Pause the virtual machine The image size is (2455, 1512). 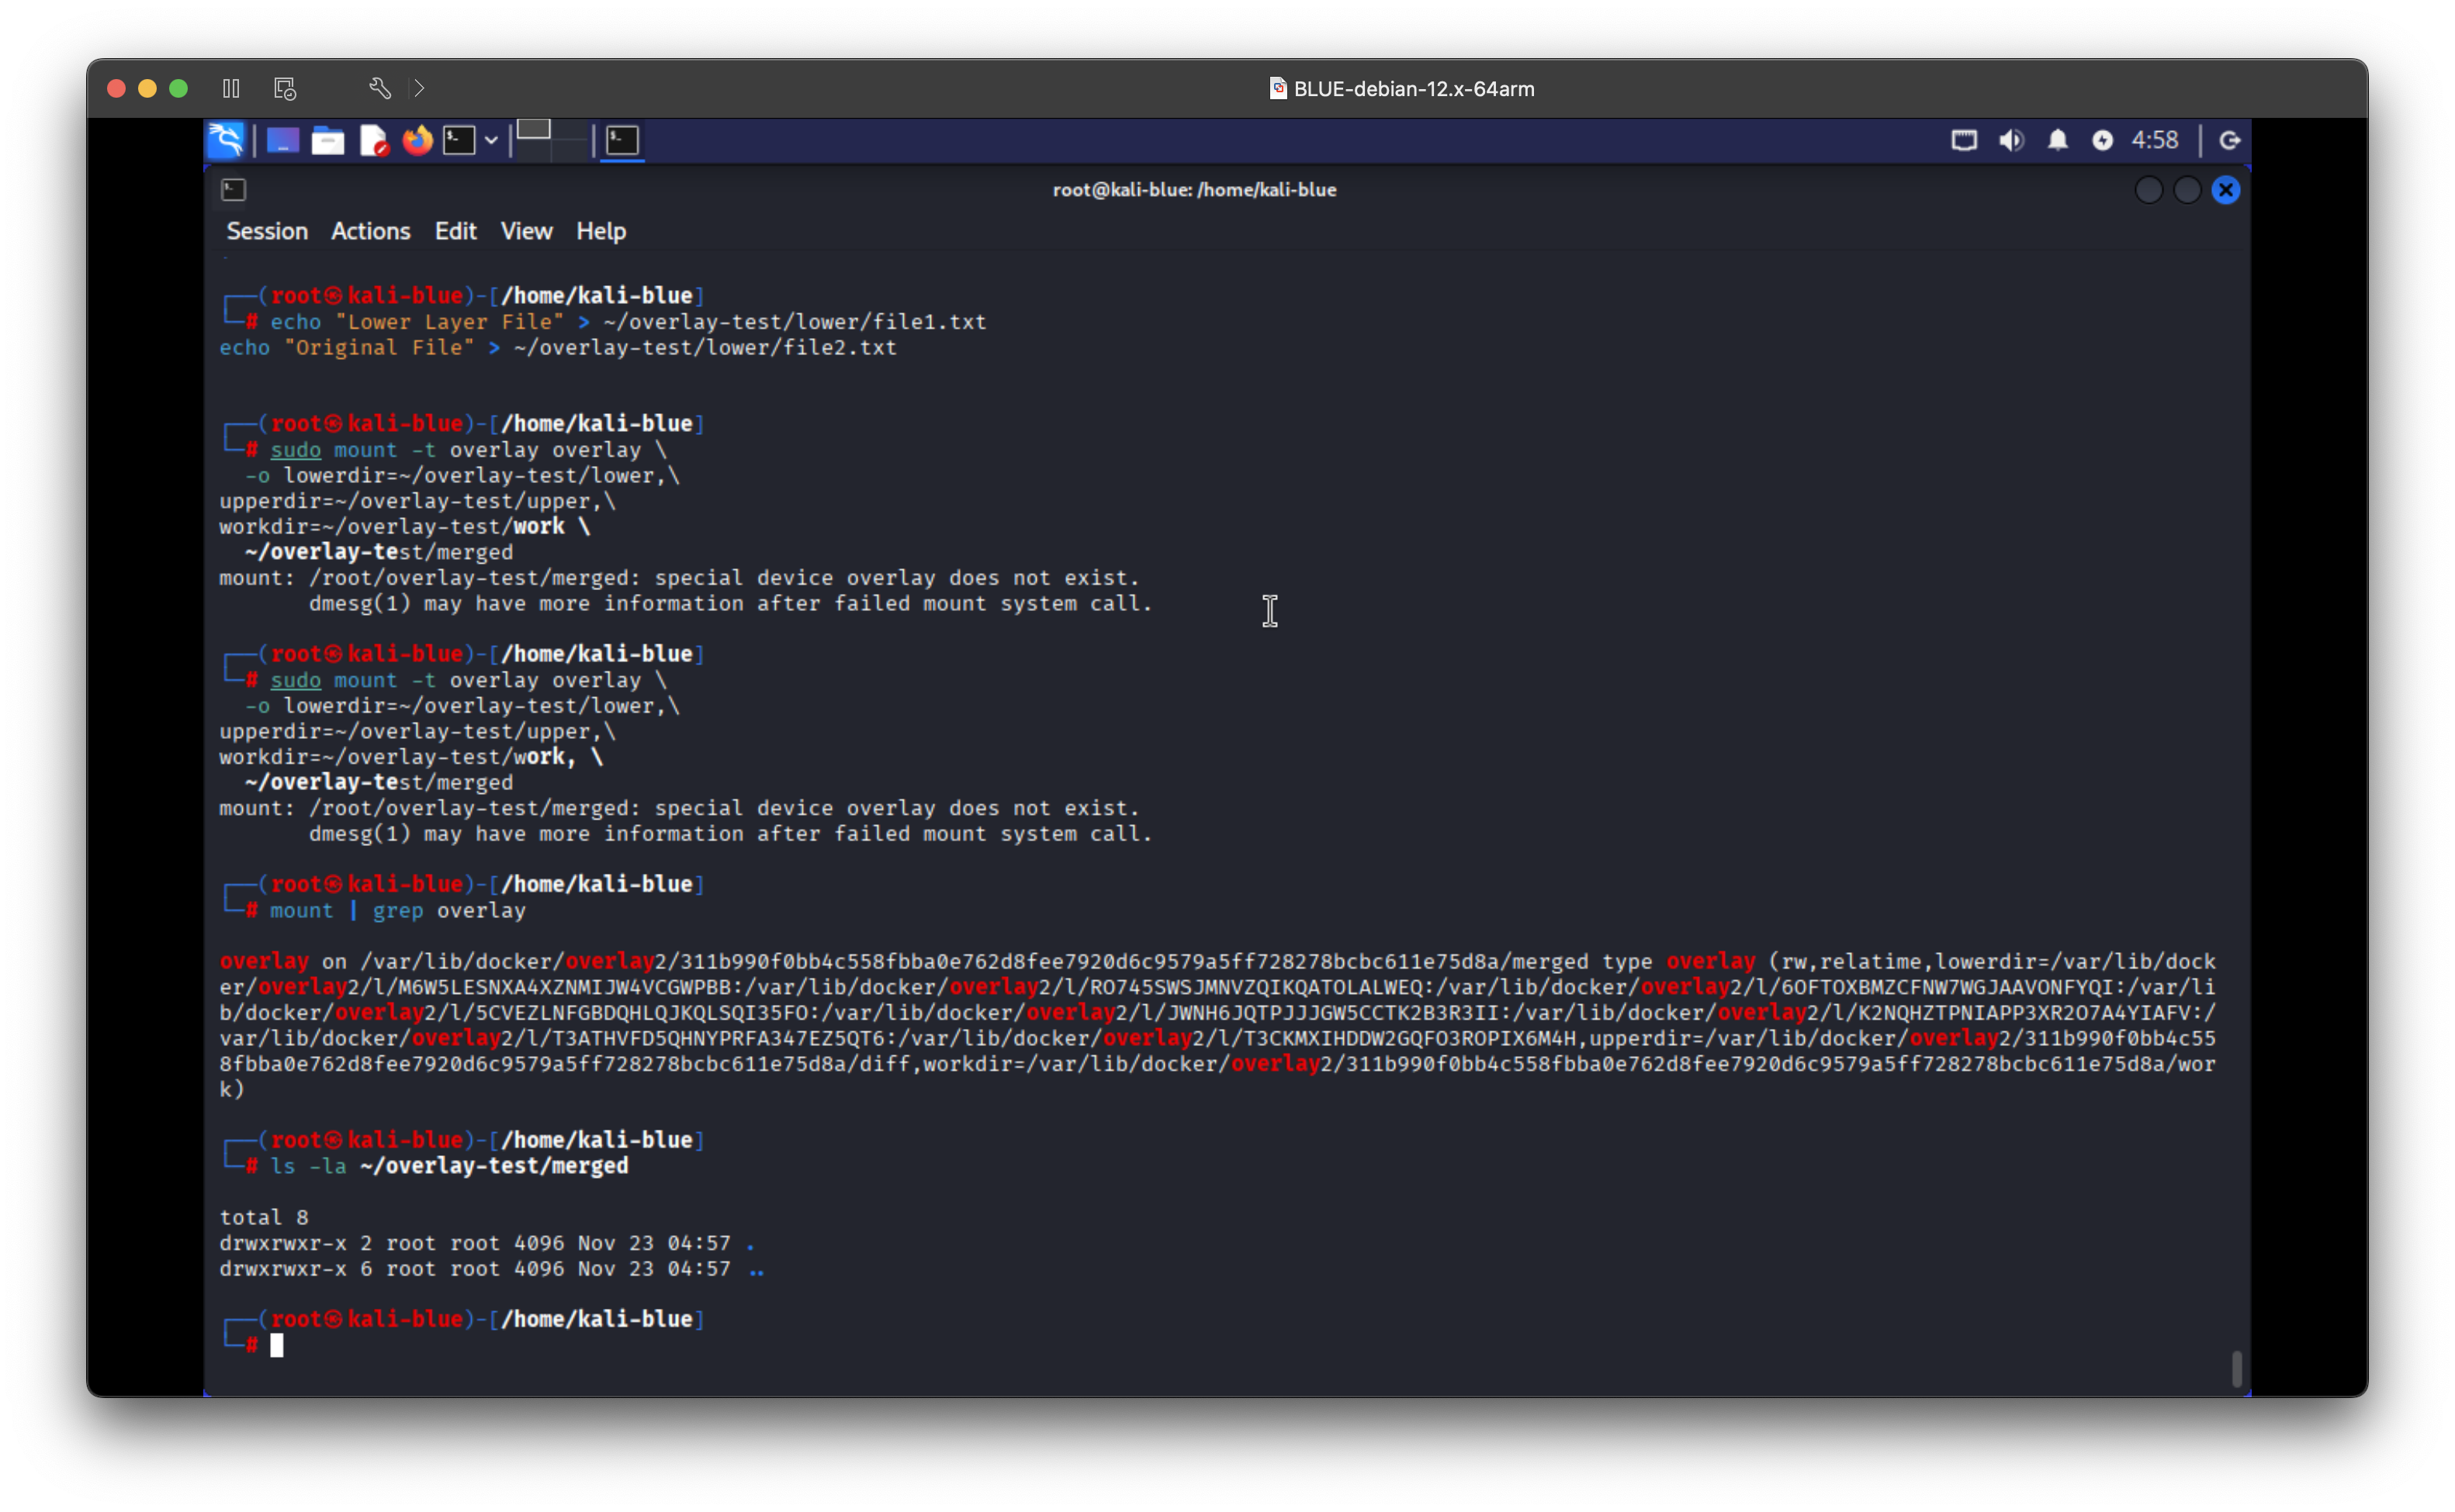tap(231, 89)
